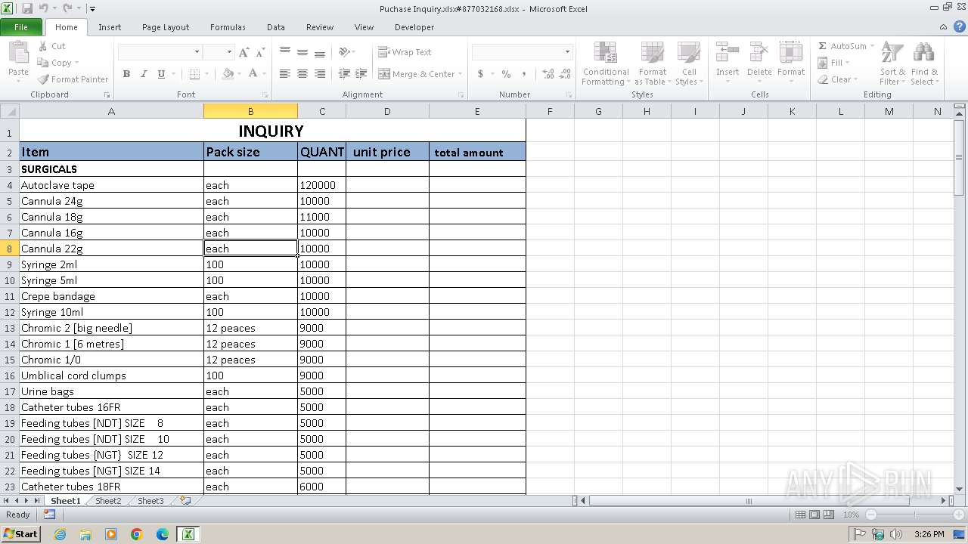968x544 pixels.
Task: Toggle Bold formatting
Action: click(126, 74)
